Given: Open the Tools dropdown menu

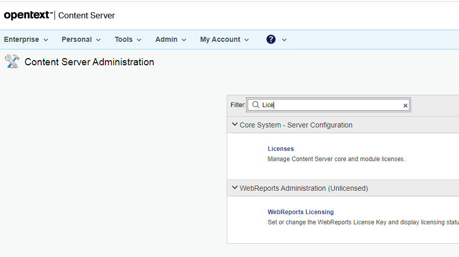Looking at the screenshot, I should tap(128, 39).
